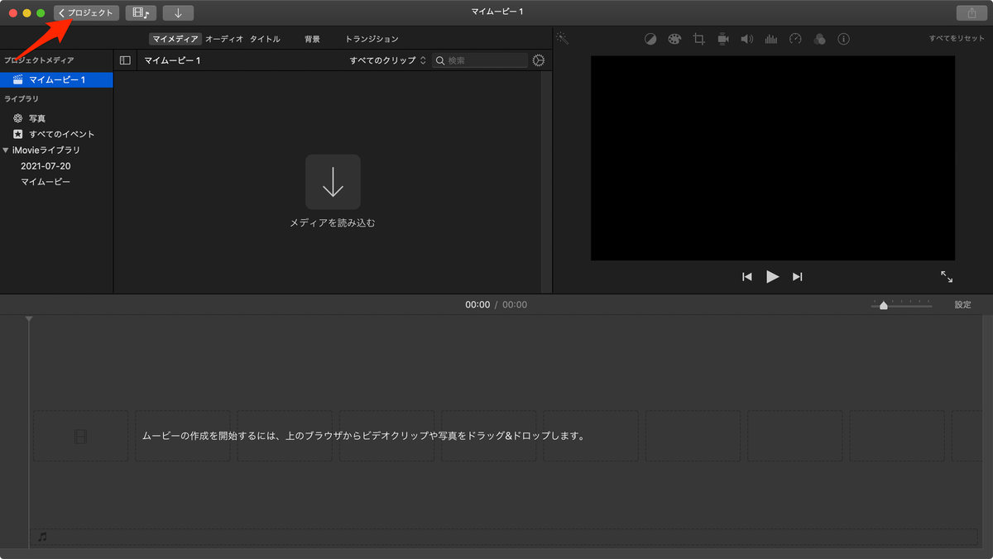Open the speed gauge icon

click(795, 39)
